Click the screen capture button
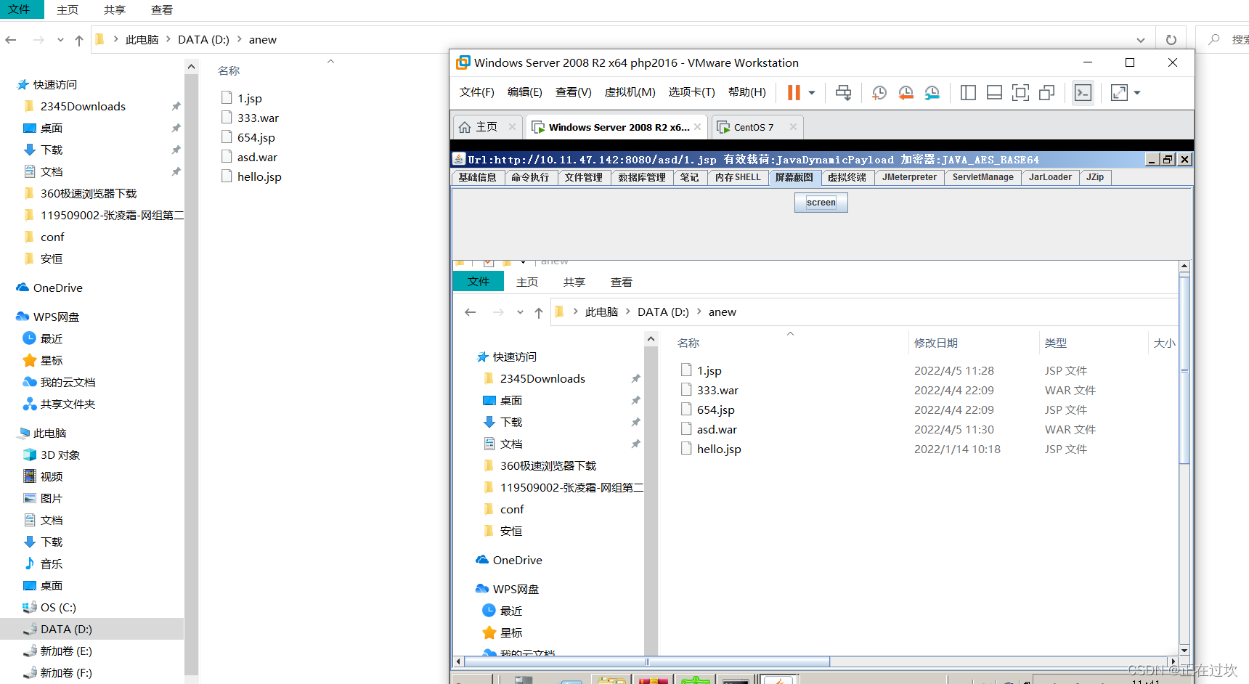This screenshot has width=1249, height=684. [821, 203]
